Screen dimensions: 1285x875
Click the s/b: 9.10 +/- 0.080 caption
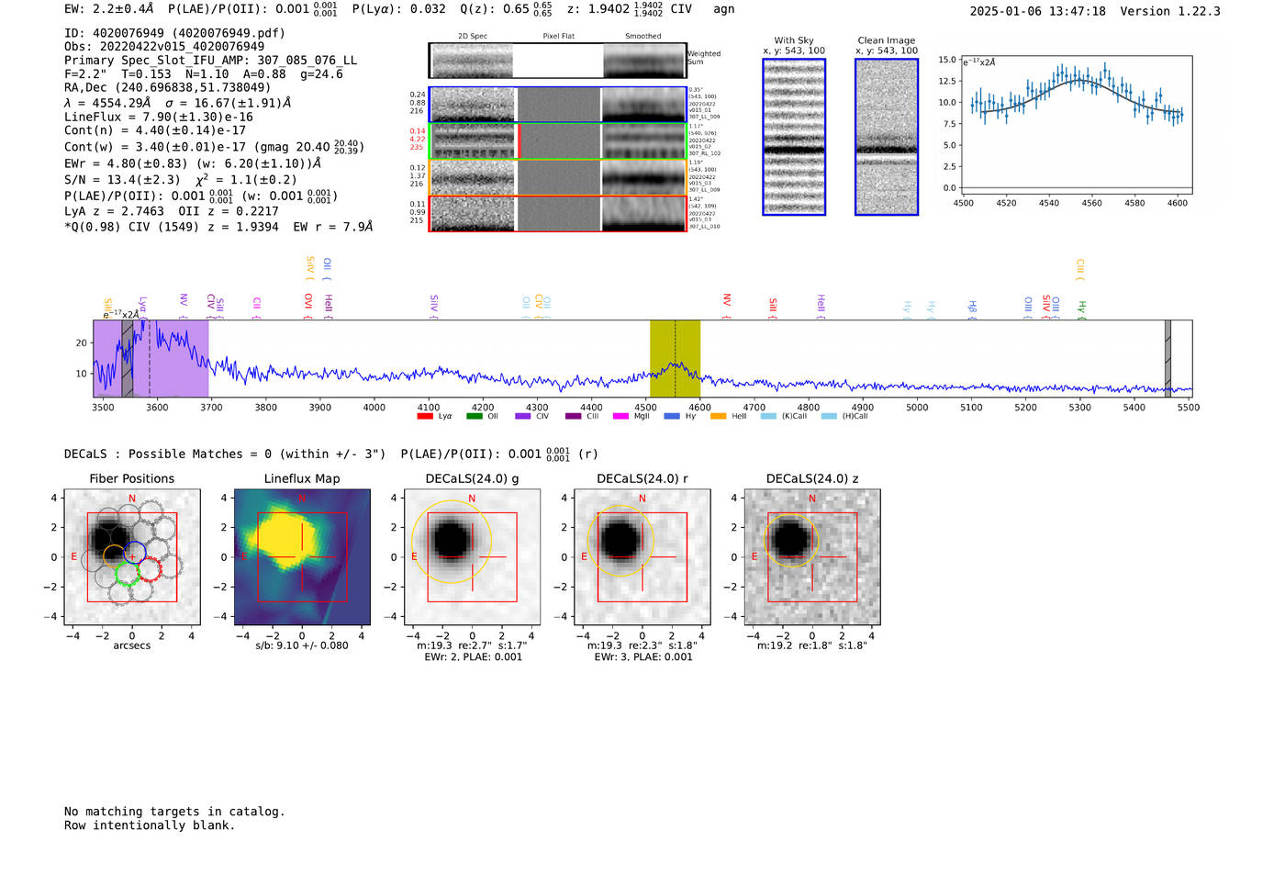302,645
